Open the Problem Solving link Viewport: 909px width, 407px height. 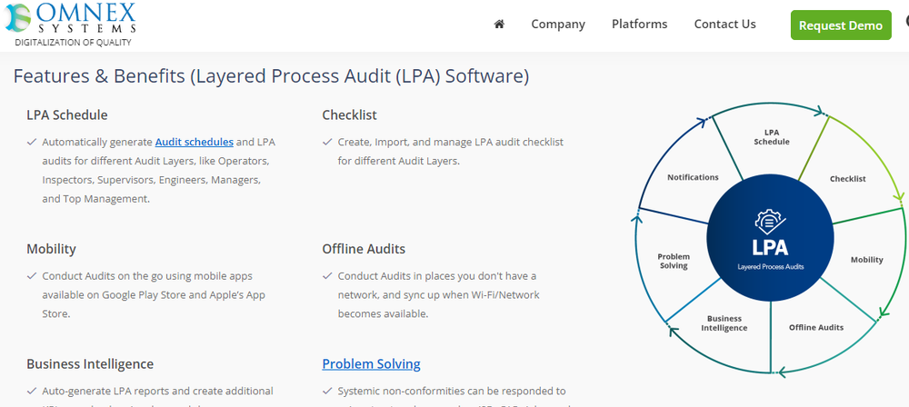(371, 364)
